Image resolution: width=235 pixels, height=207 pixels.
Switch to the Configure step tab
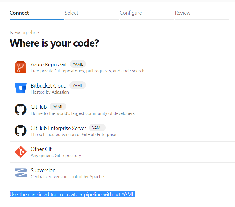click(x=147, y=15)
